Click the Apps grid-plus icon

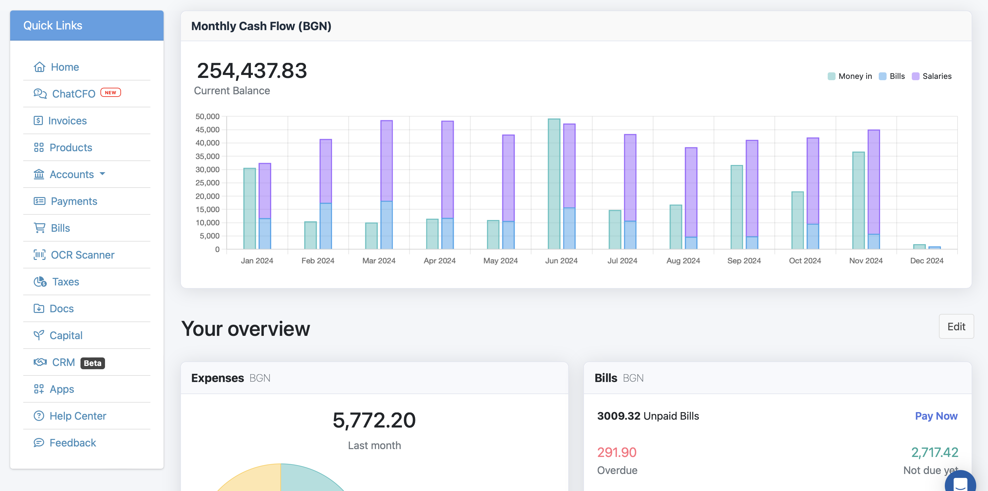click(39, 389)
